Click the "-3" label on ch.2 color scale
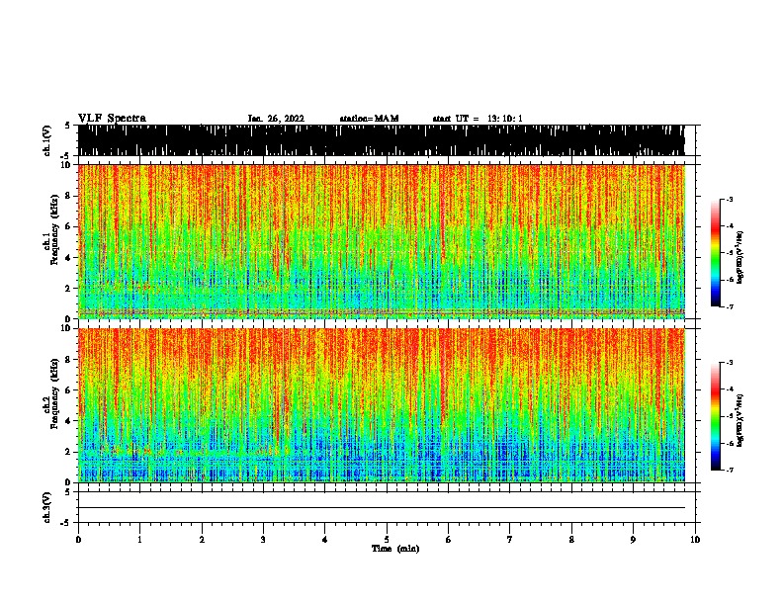 click(x=730, y=363)
